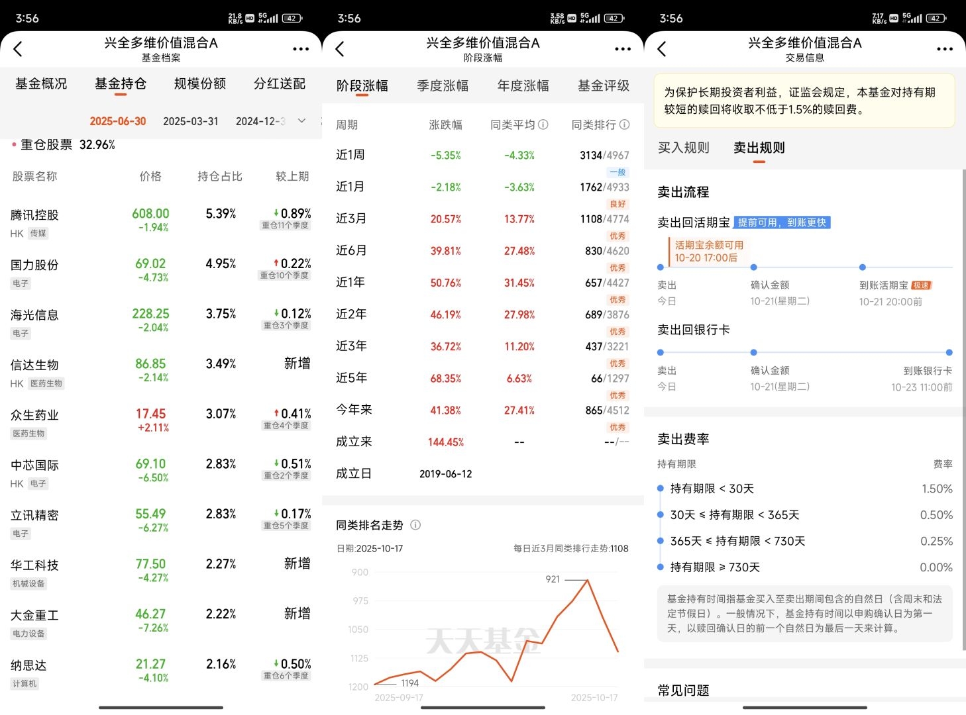Tap the 电力设备 sector tag

coord(28,634)
